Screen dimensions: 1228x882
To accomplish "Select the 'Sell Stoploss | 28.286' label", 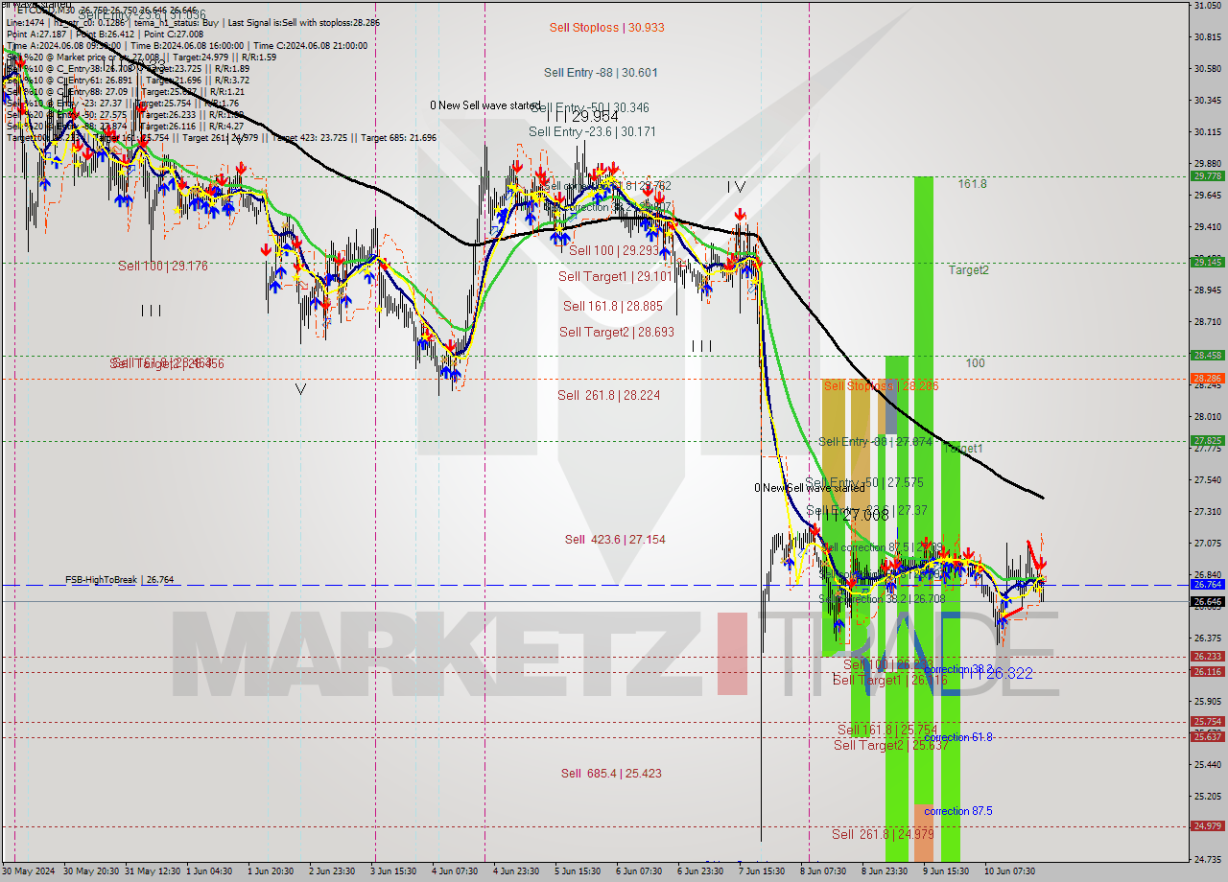I will tap(881, 385).
